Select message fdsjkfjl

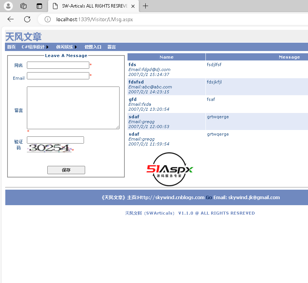(214, 82)
